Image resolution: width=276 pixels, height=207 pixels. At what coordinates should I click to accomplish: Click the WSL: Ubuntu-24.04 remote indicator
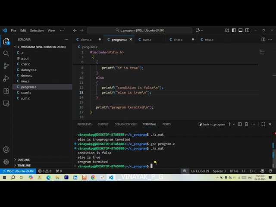[x=18, y=171]
